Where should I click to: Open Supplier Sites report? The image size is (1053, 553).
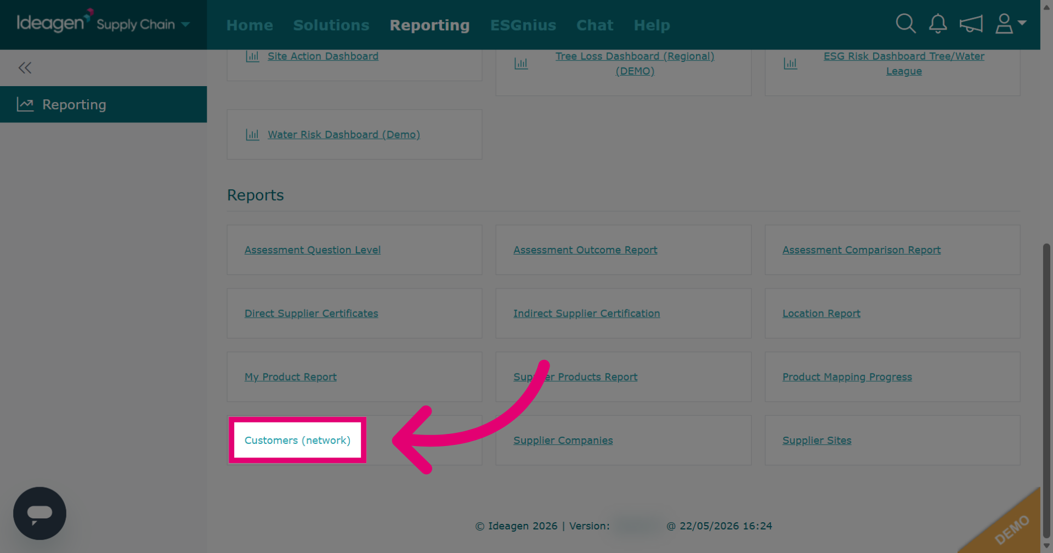(817, 440)
